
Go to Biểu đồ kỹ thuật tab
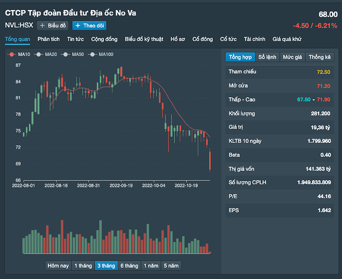point(144,39)
